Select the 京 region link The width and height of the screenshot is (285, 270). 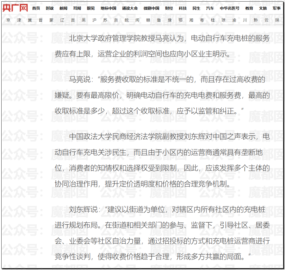click(8, 20)
